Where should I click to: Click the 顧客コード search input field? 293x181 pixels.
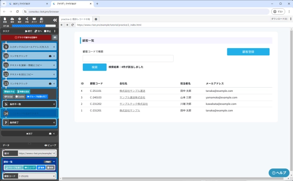(128, 59)
